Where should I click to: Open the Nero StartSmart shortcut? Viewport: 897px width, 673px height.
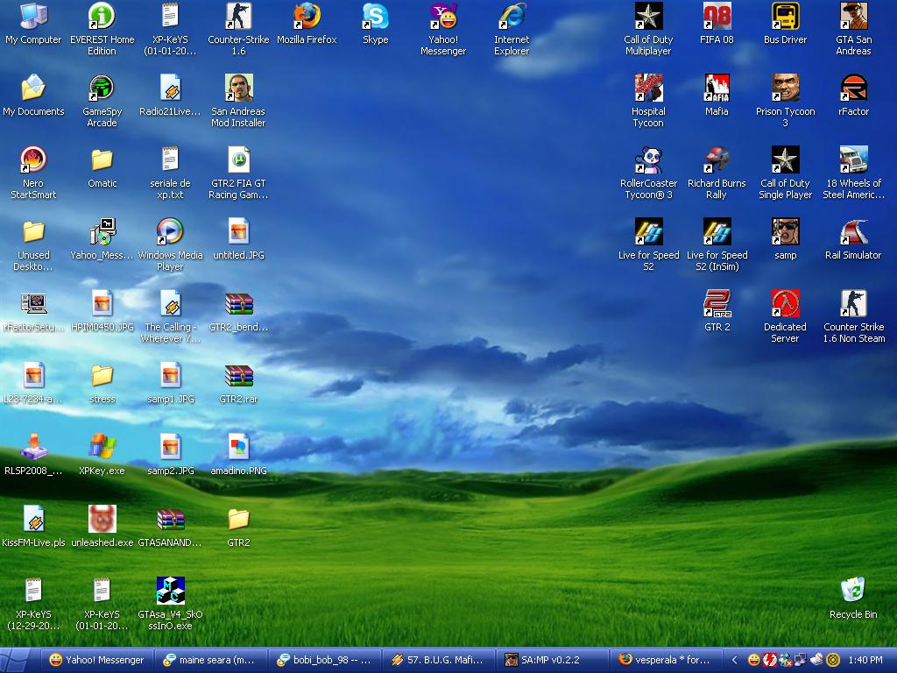coord(33,160)
